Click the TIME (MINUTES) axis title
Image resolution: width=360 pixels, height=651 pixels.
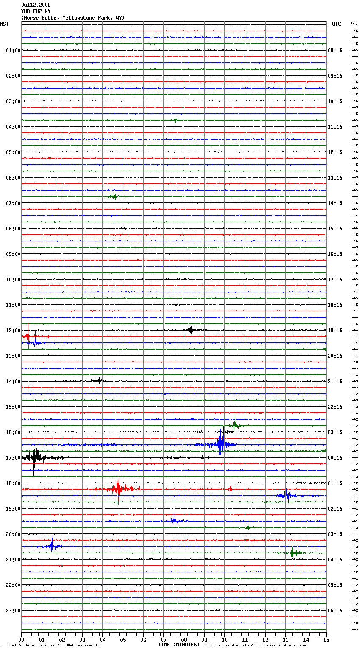click(x=179, y=645)
